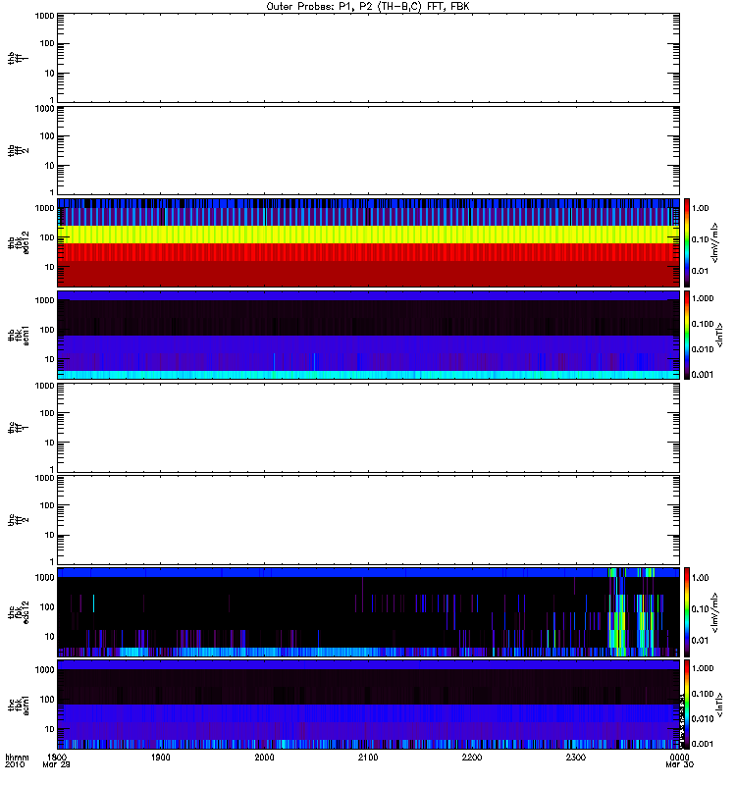
Task: Click the cyan bottom band in thb fbk scm1 spectrogram
Action: [369, 375]
